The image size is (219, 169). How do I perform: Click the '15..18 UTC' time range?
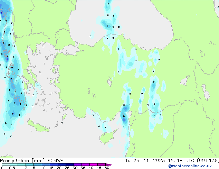[181, 161]
